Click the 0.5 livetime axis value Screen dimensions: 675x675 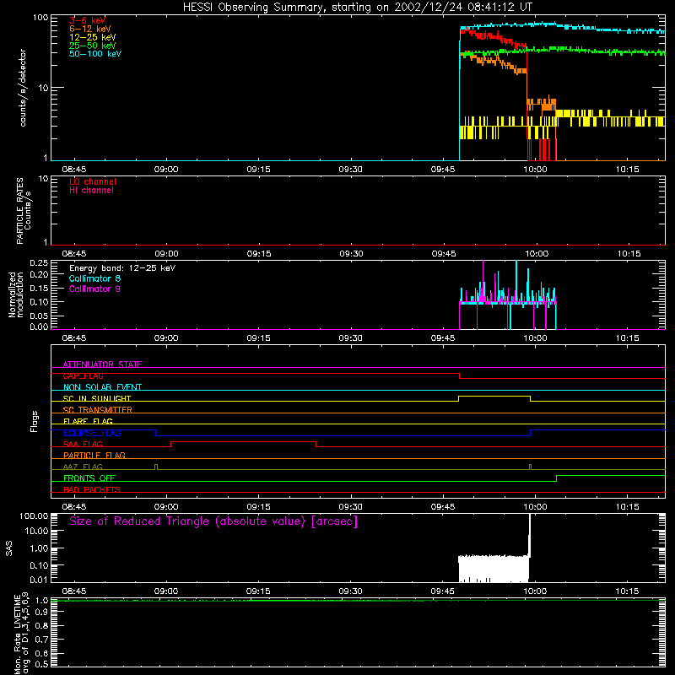(41, 664)
